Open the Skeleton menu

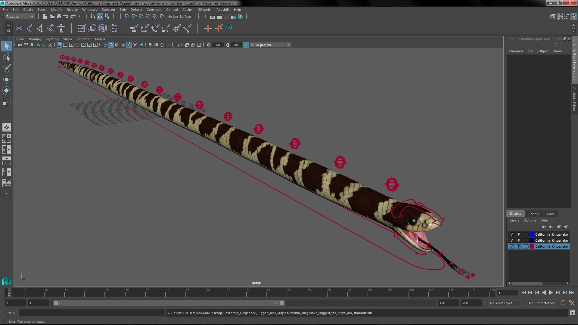(x=108, y=10)
